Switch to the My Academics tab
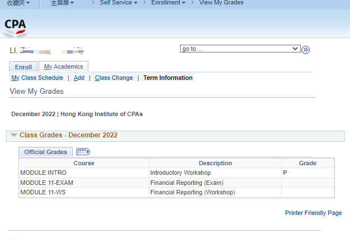350x239 pixels. 63,66
